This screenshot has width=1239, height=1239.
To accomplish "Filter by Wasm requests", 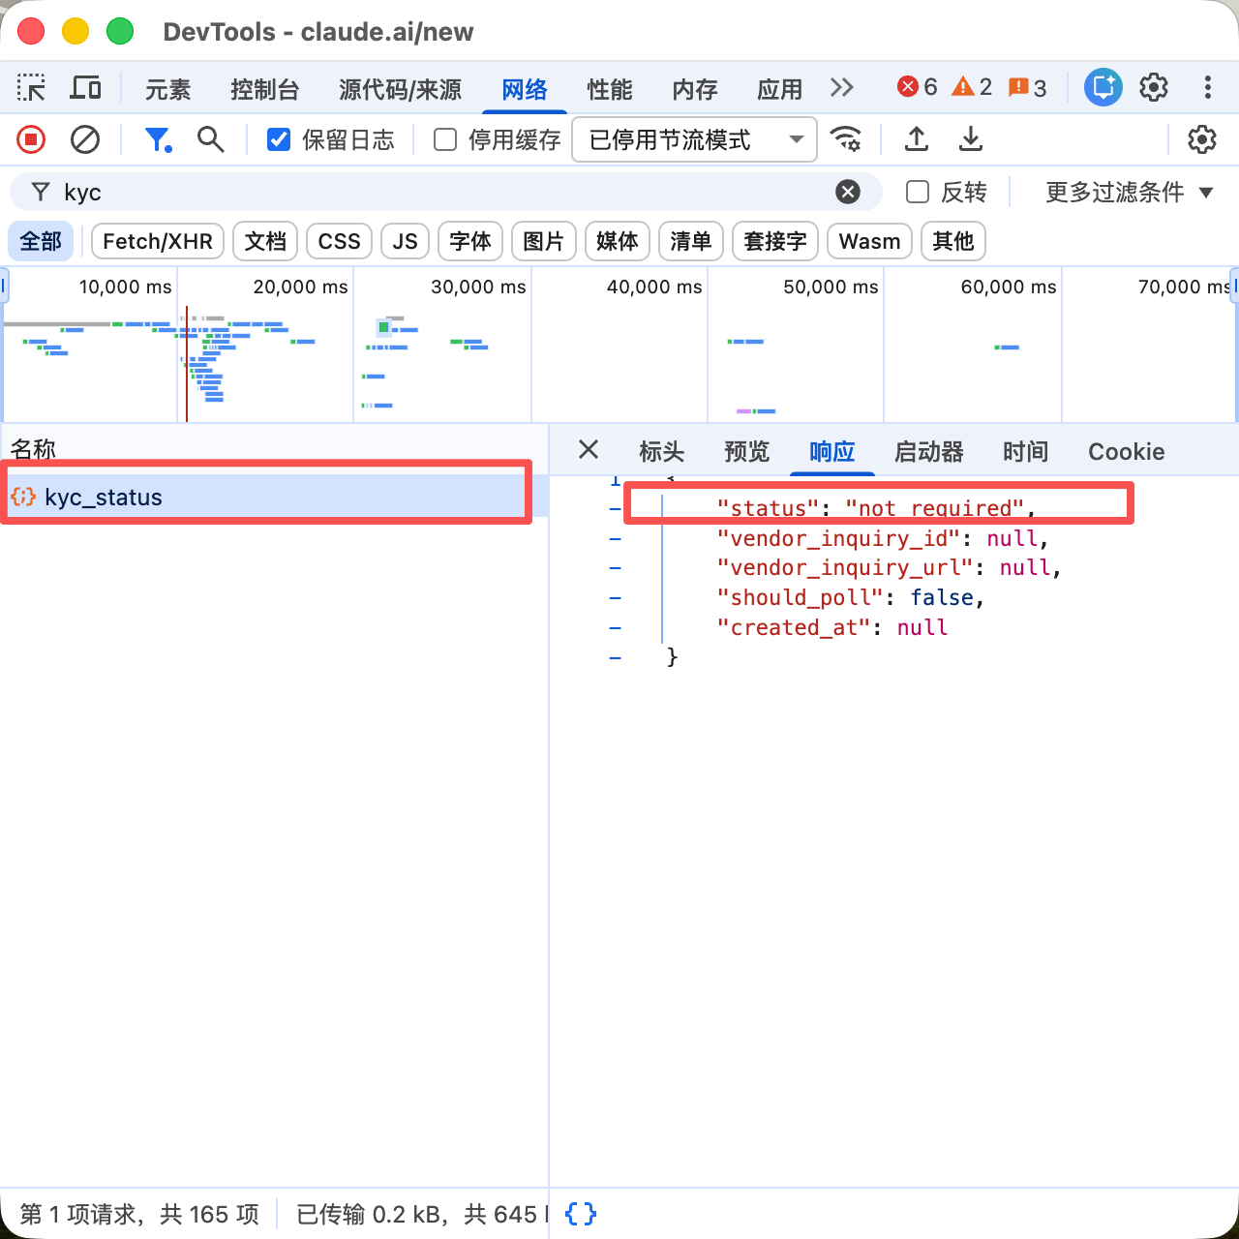I will [870, 241].
